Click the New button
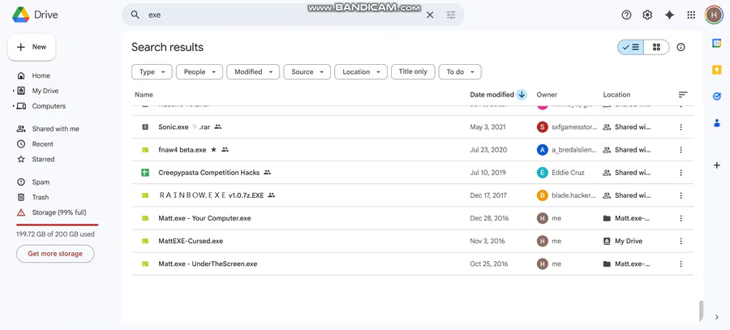Screen dimensions: 730x330 32,47
